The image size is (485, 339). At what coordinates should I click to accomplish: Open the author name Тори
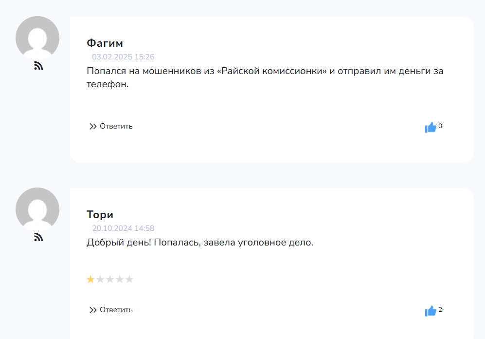[x=100, y=214]
